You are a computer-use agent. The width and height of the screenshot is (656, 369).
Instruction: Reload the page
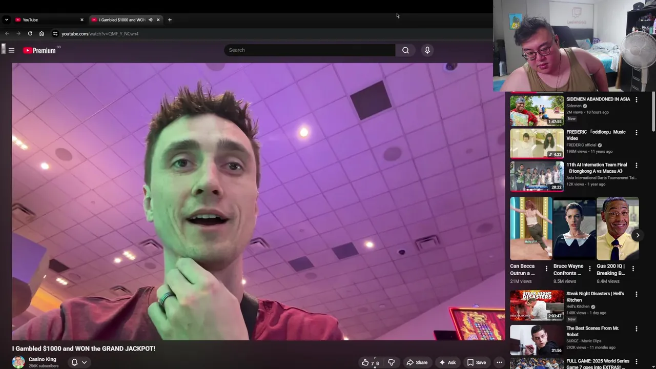30,34
